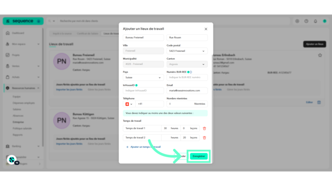Click Importer les jours fériés for Bureau Freienwil
The image size is (332, 186).
pyautogui.click(x=69, y=89)
